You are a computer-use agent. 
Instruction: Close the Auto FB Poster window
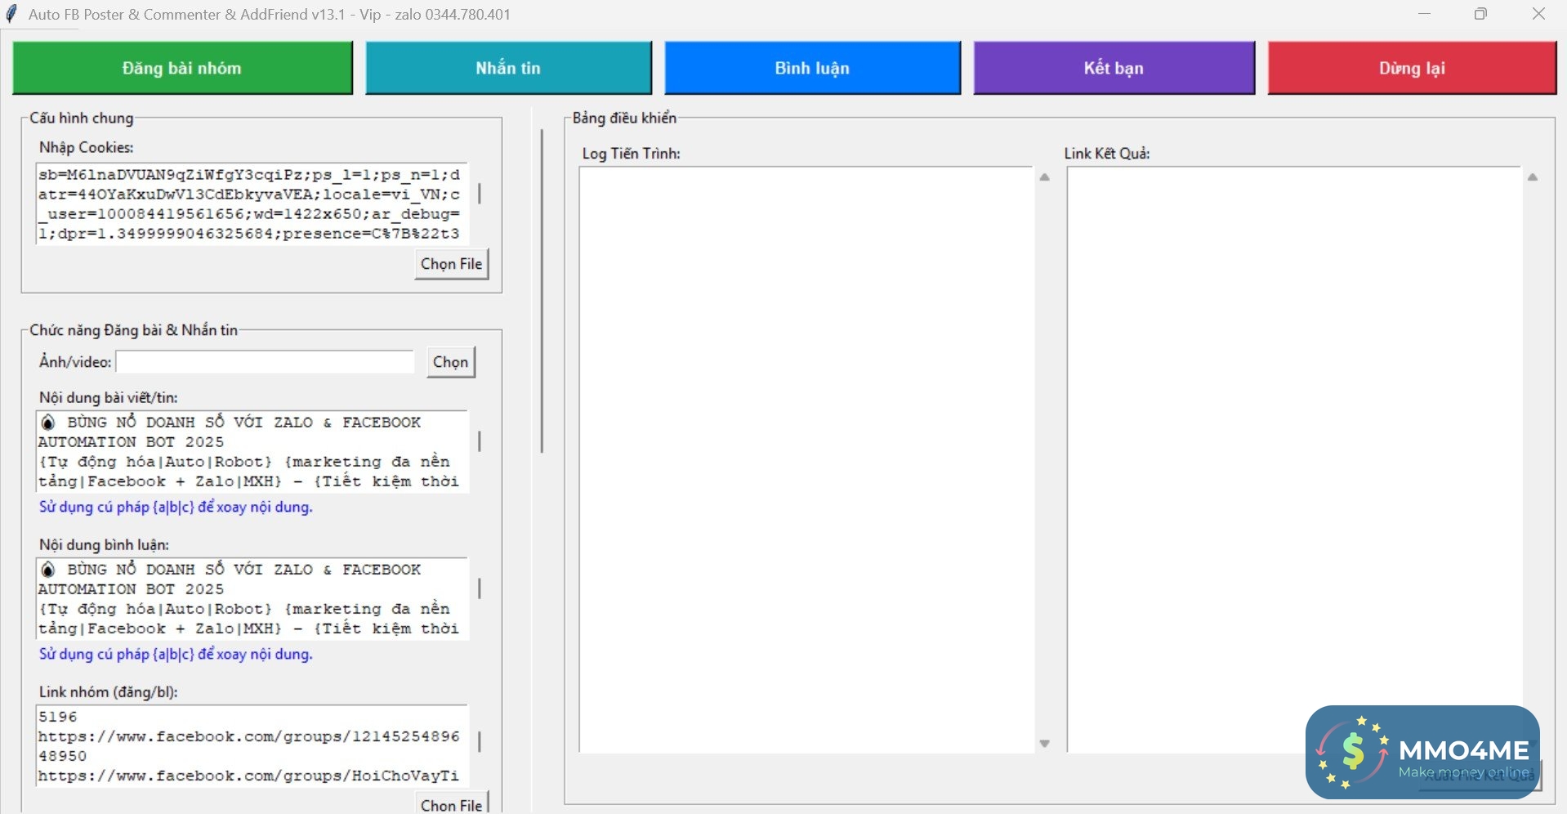pos(1538,14)
